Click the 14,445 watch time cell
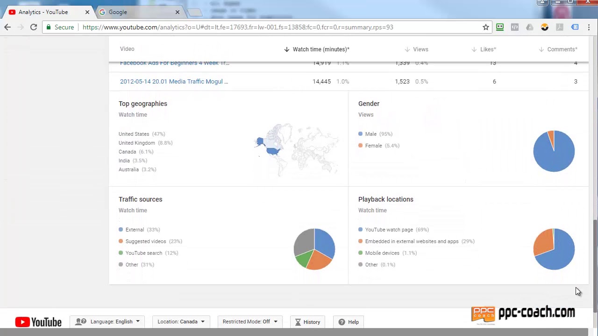 [321, 81]
